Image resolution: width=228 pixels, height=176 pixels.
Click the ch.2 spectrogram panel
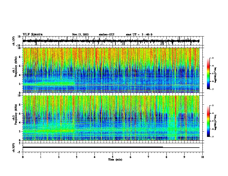(111, 118)
